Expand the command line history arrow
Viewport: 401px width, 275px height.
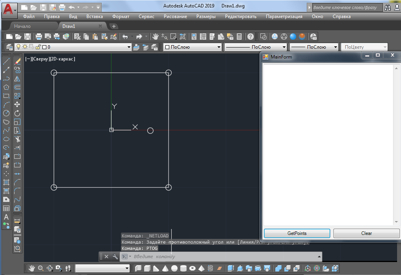[x=319, y=257]
